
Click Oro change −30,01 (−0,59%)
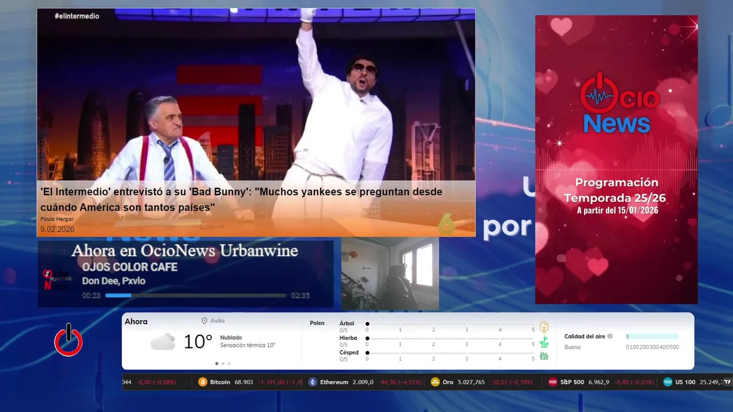click(x=511, y=382)
